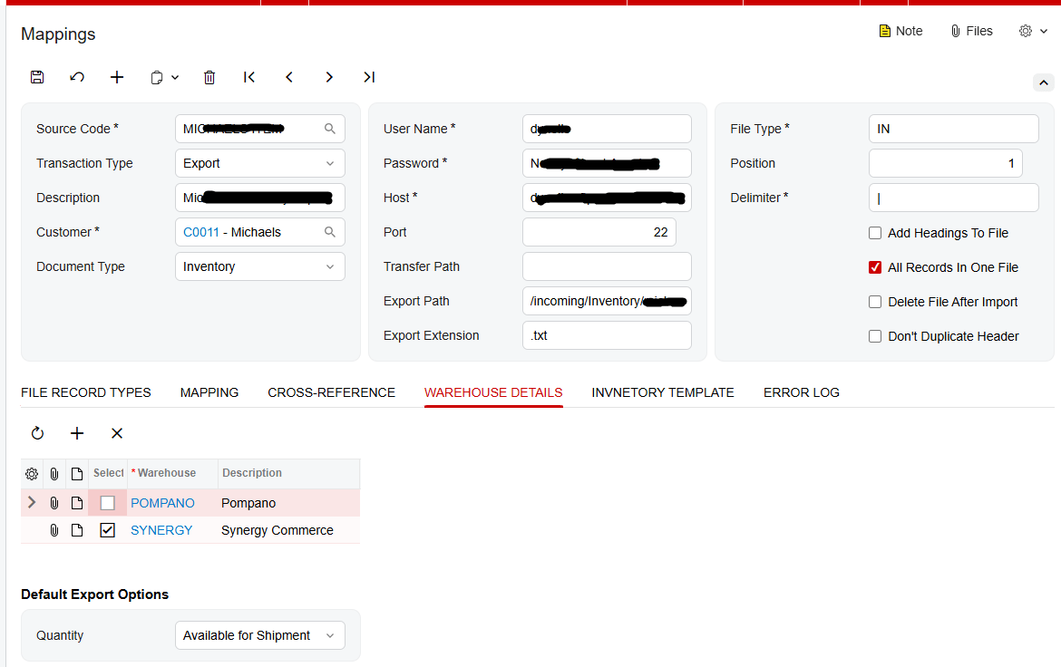Expand the POMPANO row arrow
Screen dimensions: 1061x667
point(31,503)
